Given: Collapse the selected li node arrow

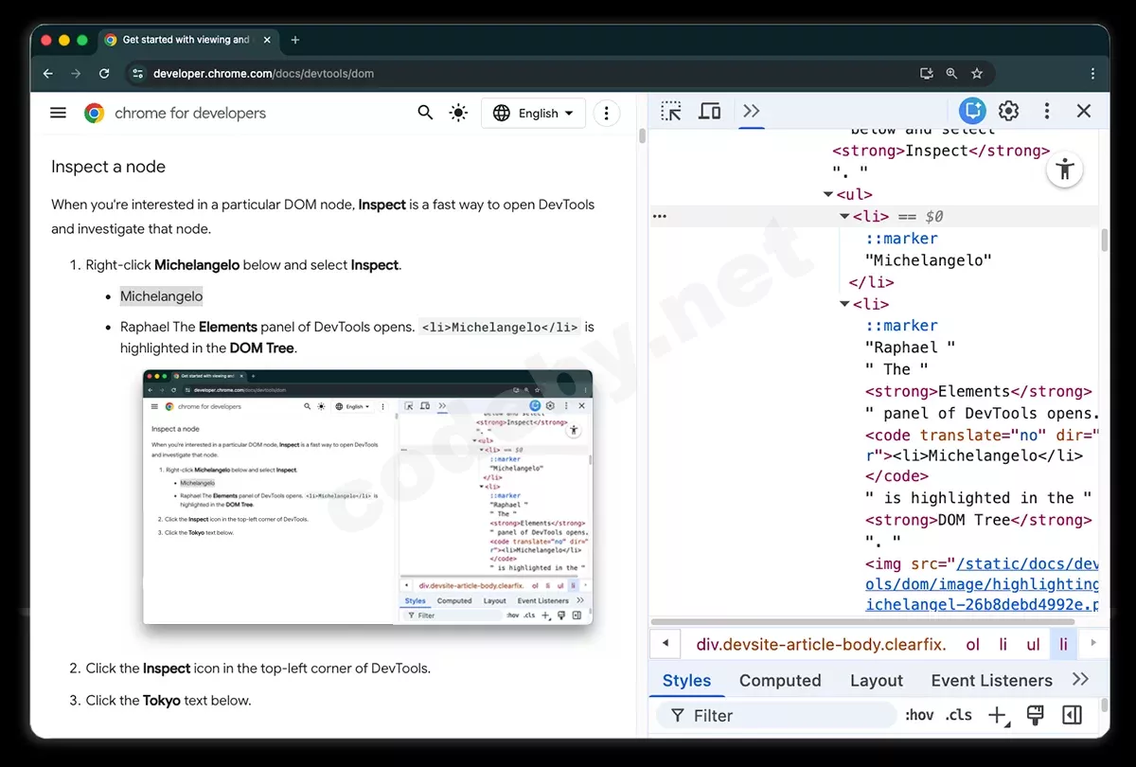Looking at the screenshot, I should point(844,216).
